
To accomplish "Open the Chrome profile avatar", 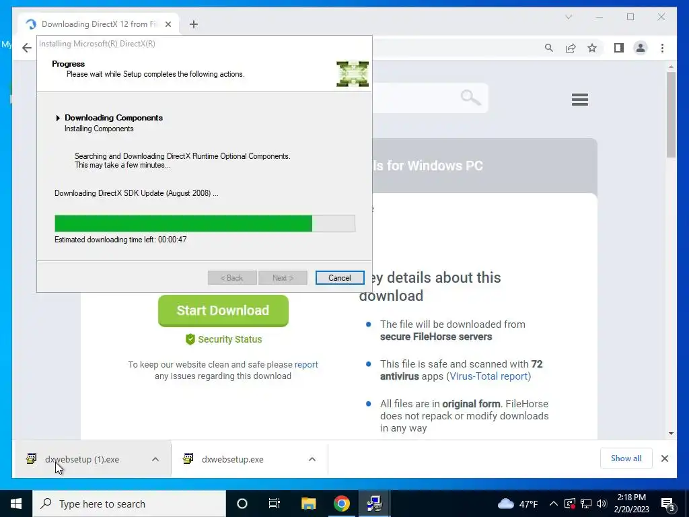I will [641, 48].
